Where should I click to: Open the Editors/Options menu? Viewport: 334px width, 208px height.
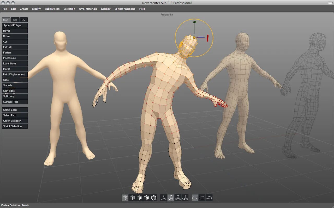(125, 9)
